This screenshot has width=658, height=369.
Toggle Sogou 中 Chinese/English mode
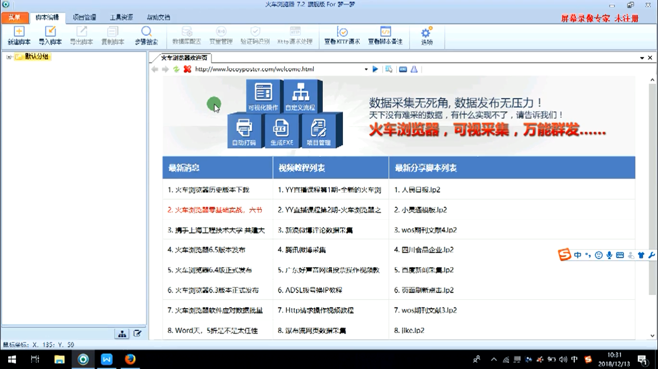[578, 255]
